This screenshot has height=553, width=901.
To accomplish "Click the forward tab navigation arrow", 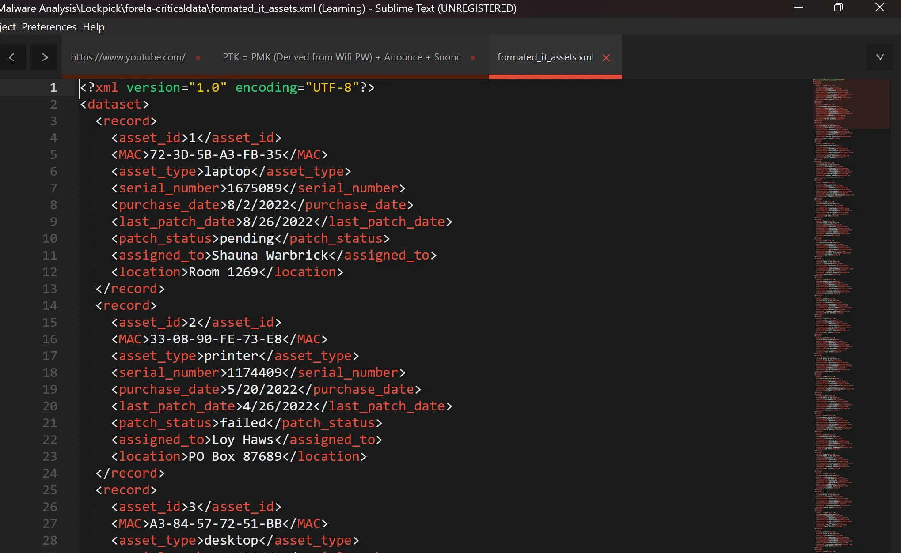I will [44, 57].
